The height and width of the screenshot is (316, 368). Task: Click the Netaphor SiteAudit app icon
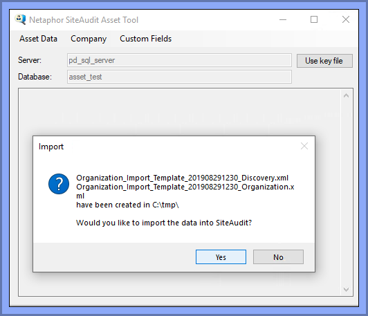[20, 19]
